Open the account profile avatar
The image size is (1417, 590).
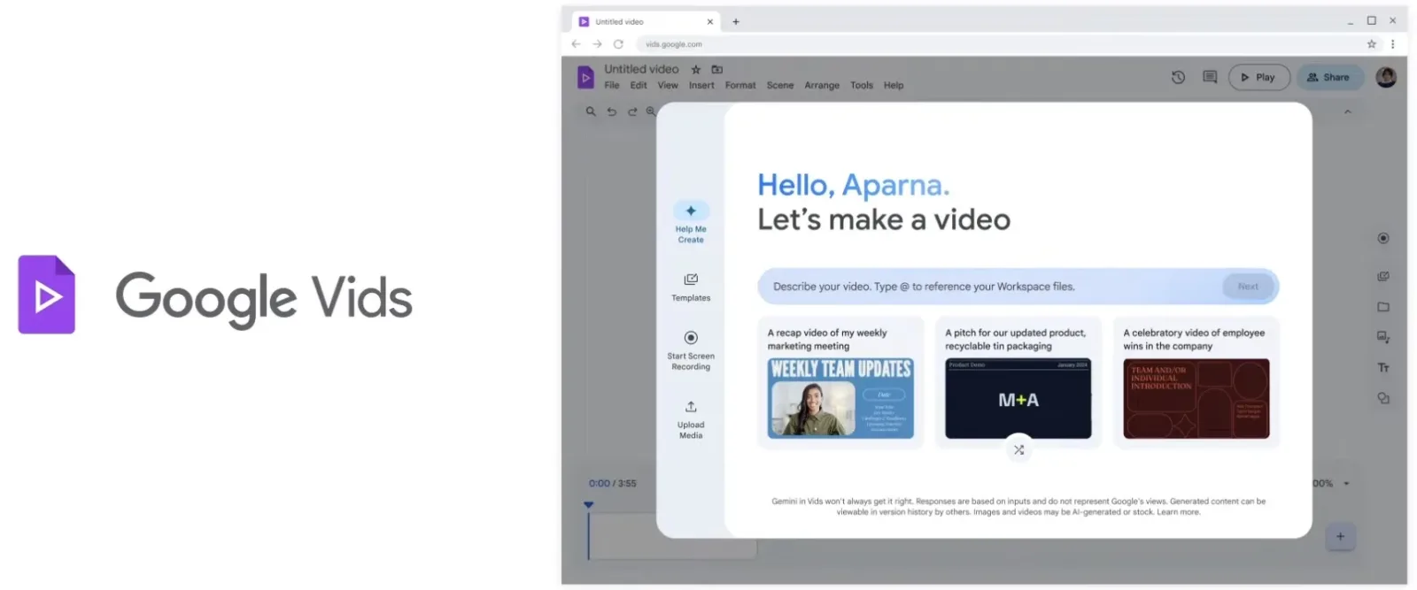coord(1386,77)
